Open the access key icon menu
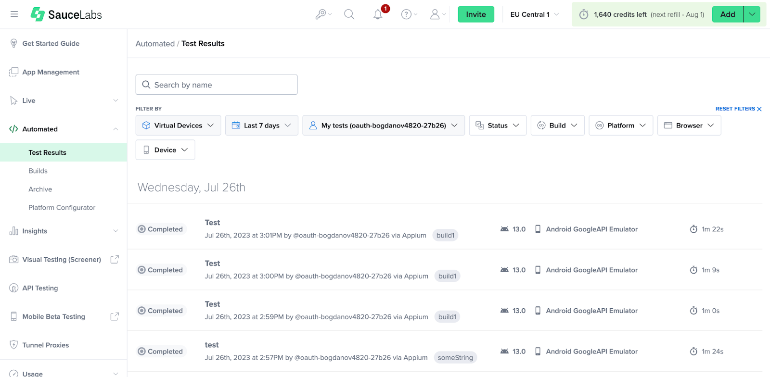The width and height of the screenshot is (770, 377). pyautogui.click(x=323, y=14)
